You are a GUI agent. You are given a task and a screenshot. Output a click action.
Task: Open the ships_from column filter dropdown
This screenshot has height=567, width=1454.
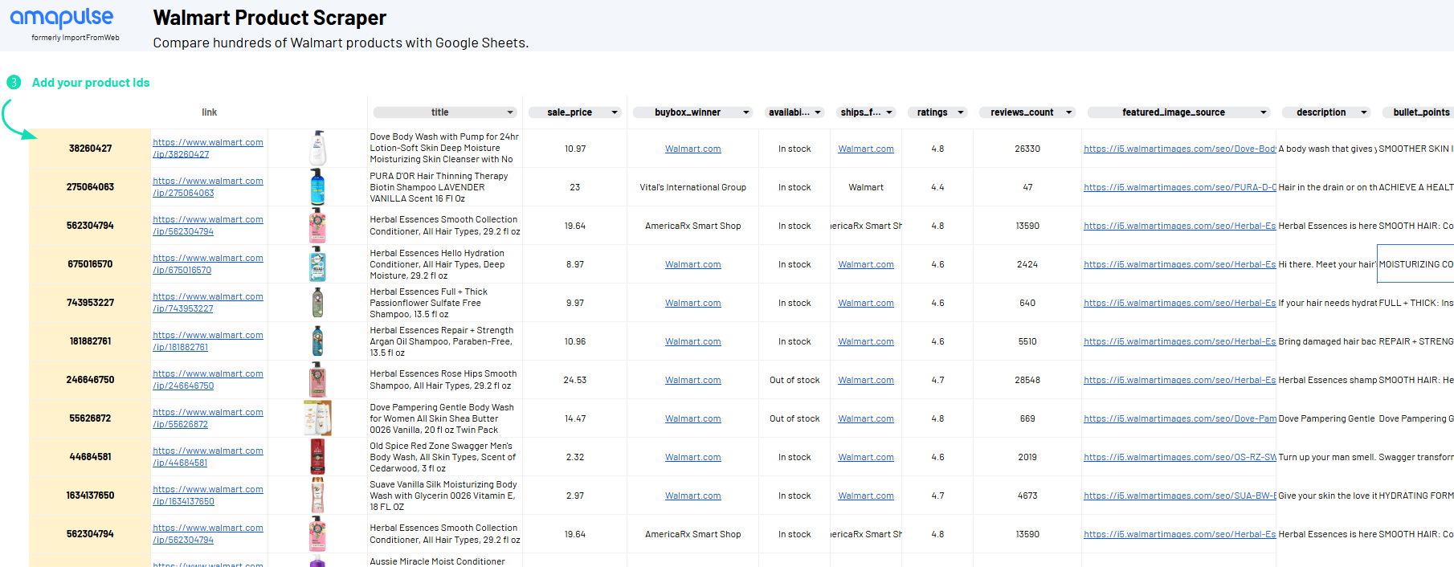pyautogui.click(x=889, y=112)
